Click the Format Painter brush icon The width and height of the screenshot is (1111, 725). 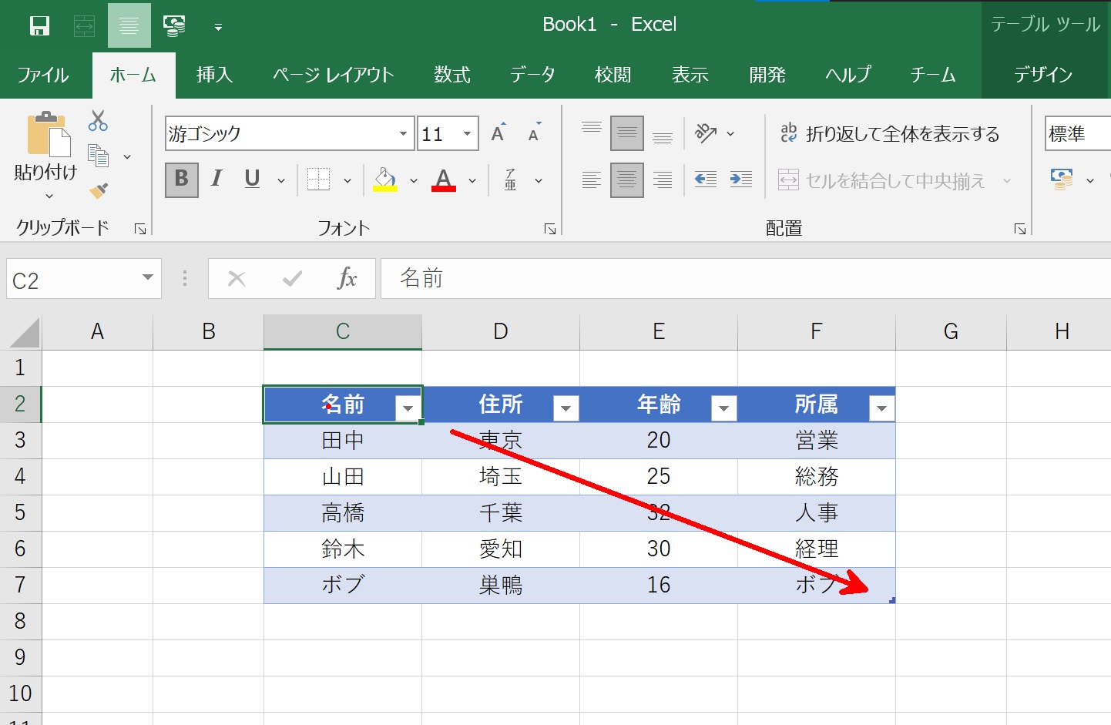(x=98, y=190)
